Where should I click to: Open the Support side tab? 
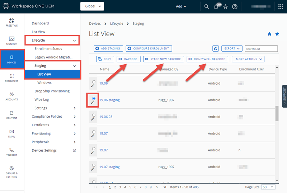pos(284,96)
